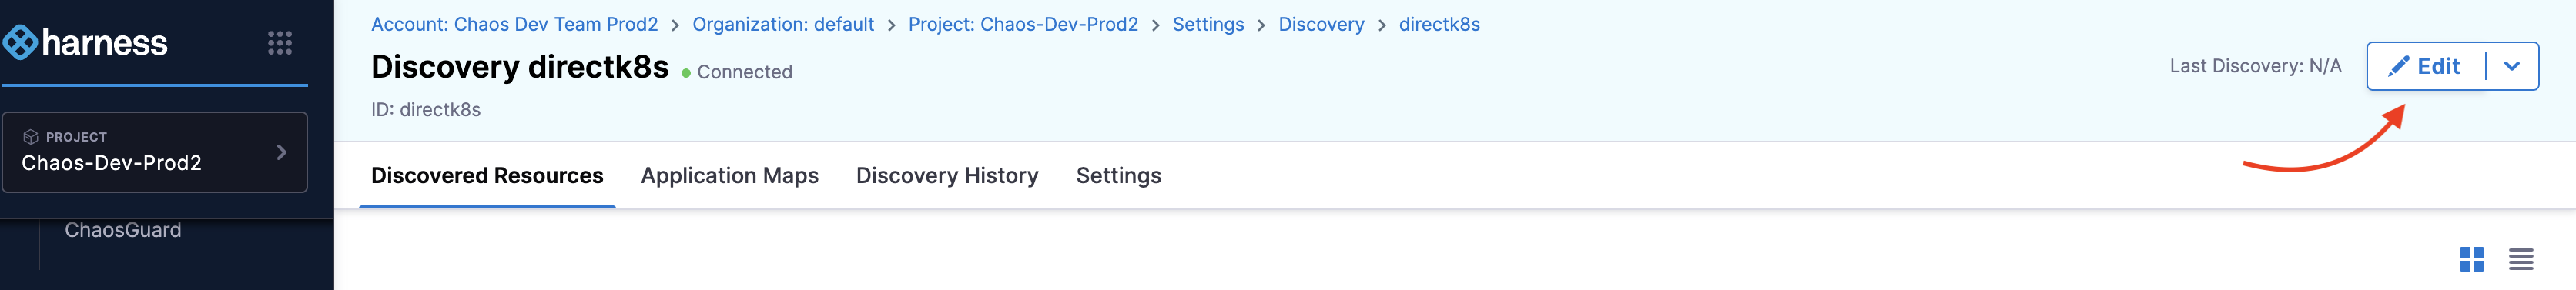
Task: Open Organization: default breadcrumb link
Action: (x=783, y=24)
